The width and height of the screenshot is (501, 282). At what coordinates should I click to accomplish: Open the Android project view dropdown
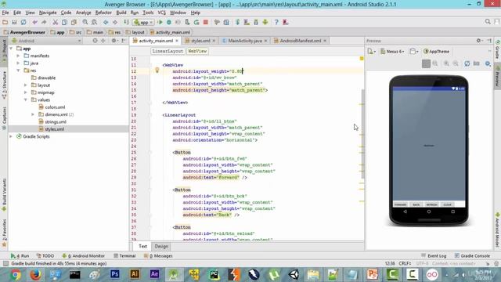point(46,41)
